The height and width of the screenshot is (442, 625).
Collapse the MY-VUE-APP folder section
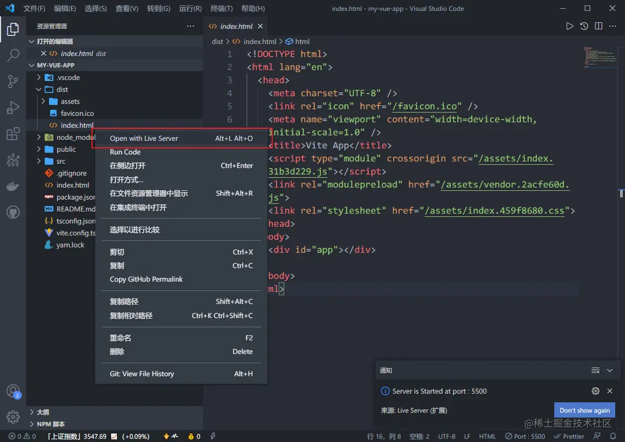point(32,65)
